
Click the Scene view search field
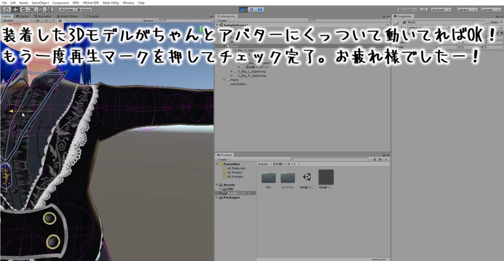click(x=184, y=20)
